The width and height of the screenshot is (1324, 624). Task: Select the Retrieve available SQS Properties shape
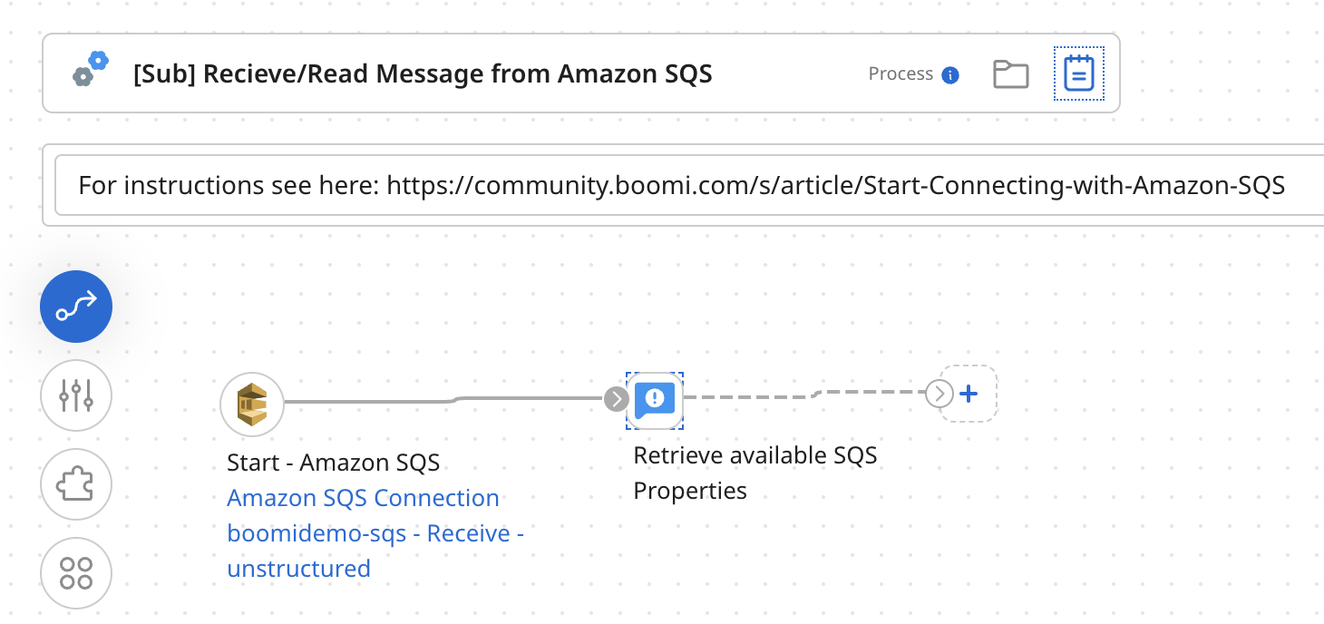point(655,400)
